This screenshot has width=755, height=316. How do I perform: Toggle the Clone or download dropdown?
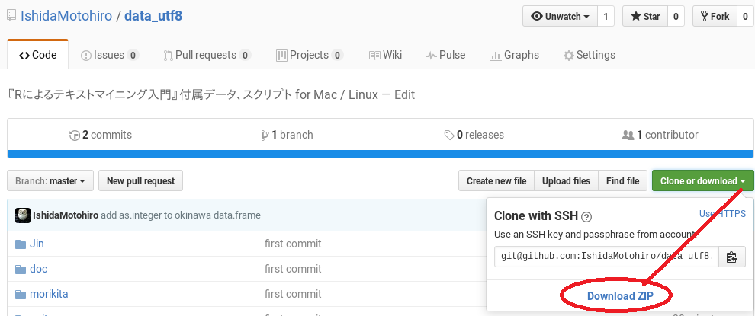pos(702,180)
